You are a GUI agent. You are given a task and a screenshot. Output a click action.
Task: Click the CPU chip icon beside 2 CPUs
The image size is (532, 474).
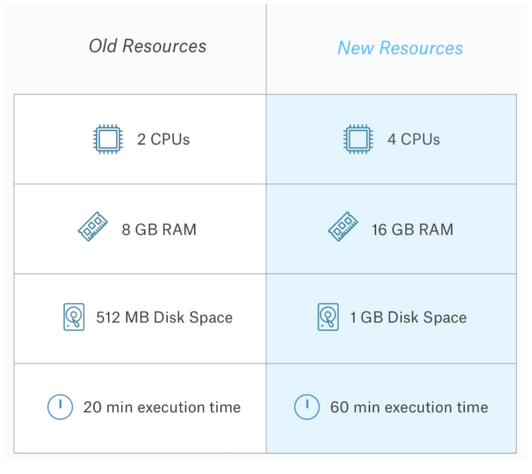click(x=107, y=139)
